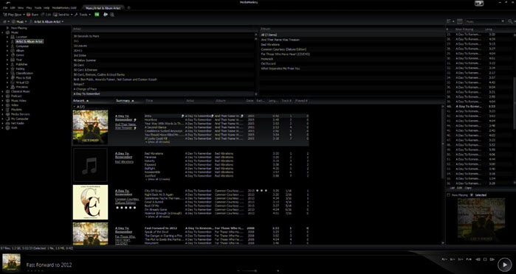
Task: Open the Help menu
Action: pos(47,7)
